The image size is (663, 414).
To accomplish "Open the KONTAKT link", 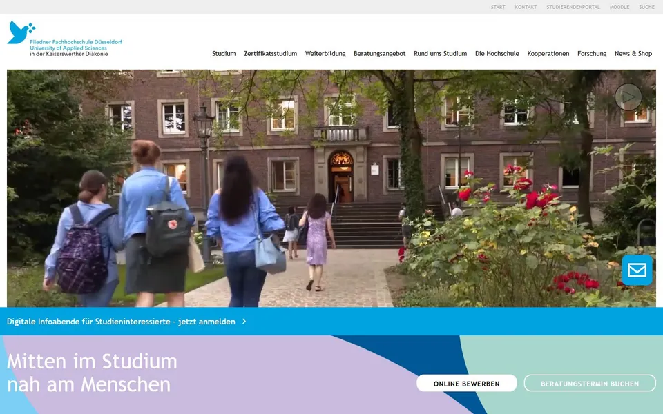I will click(x=526, y=7).
